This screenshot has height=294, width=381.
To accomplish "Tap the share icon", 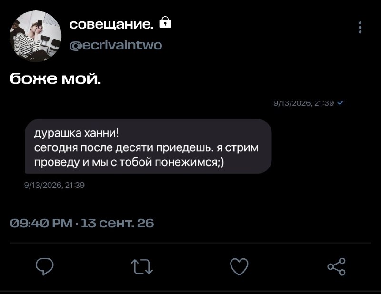I will (x=337, y=266).
